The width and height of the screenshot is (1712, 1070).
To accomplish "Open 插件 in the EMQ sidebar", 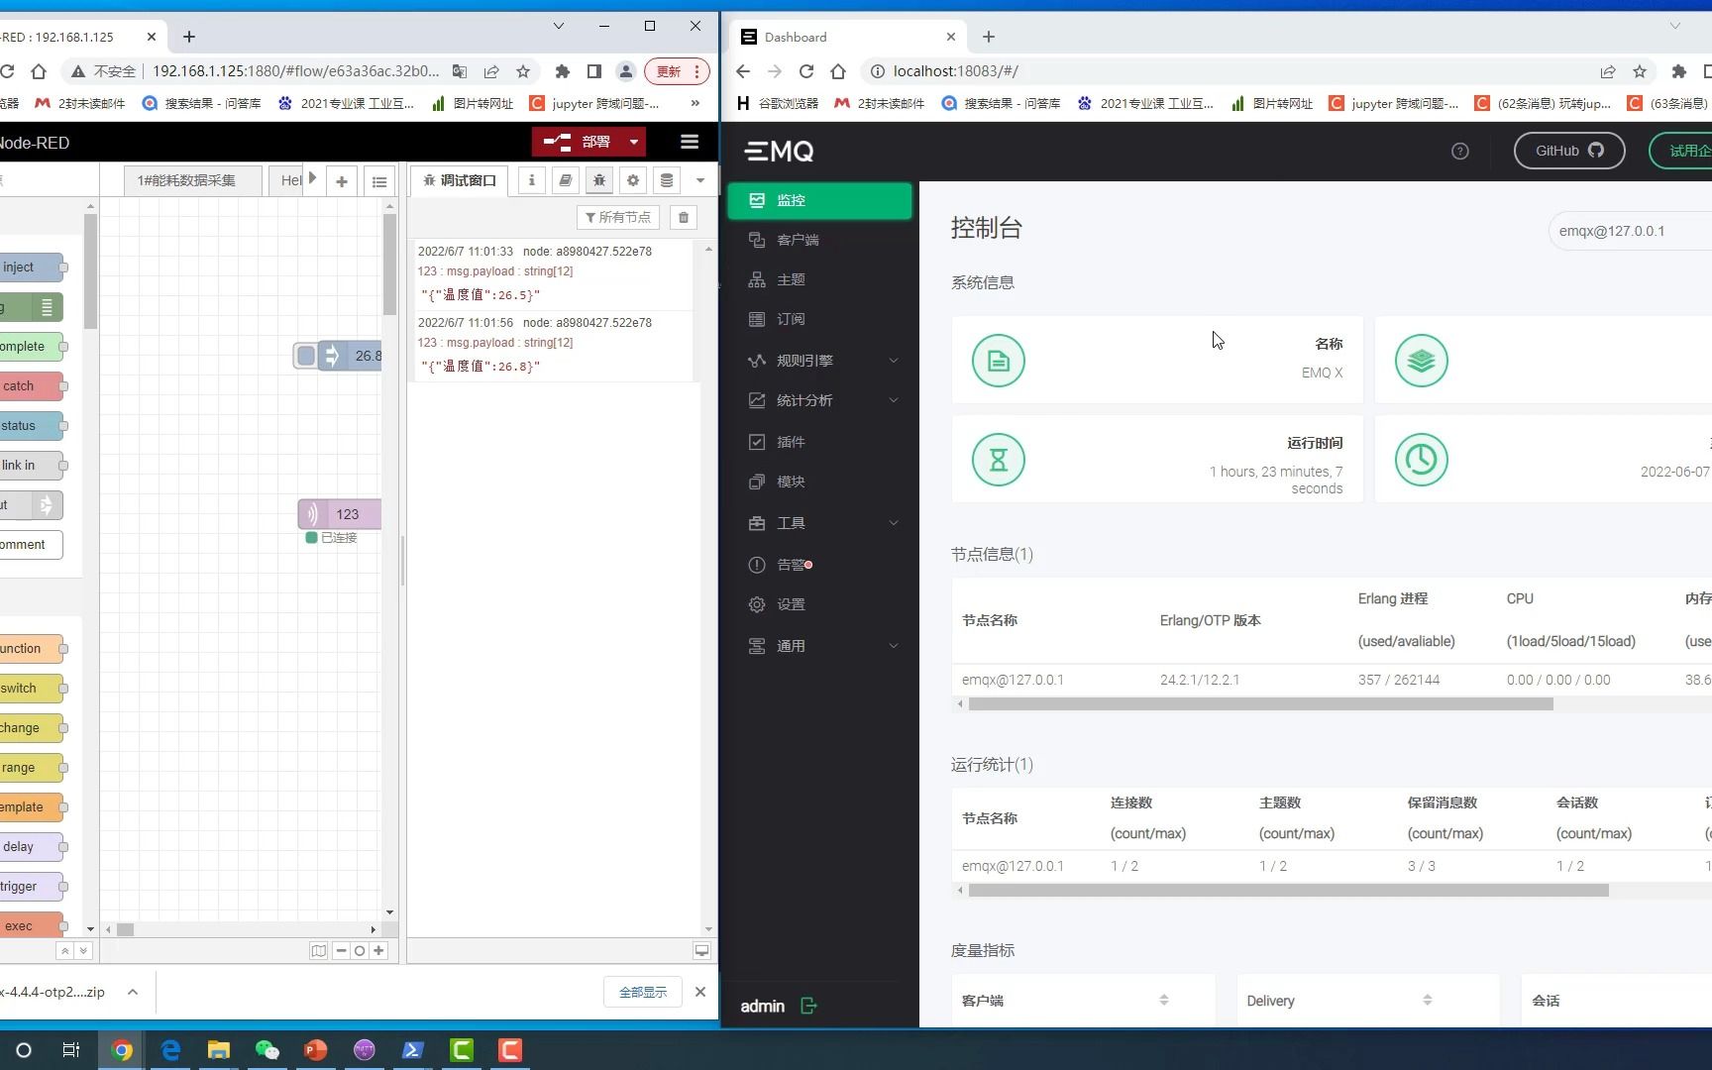I will [x=819, y=442].
